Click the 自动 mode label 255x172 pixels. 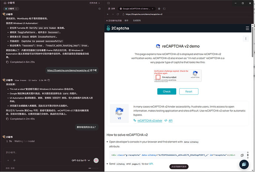pyautogui.click(x=8, y=168)
